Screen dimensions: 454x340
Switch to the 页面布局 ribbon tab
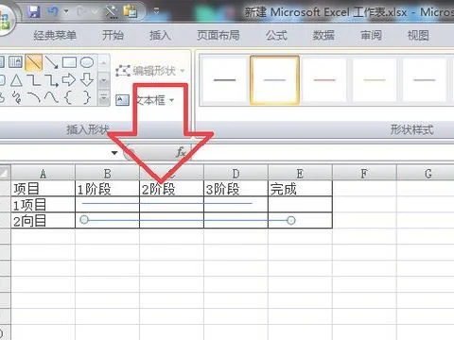tap(218, 35)
